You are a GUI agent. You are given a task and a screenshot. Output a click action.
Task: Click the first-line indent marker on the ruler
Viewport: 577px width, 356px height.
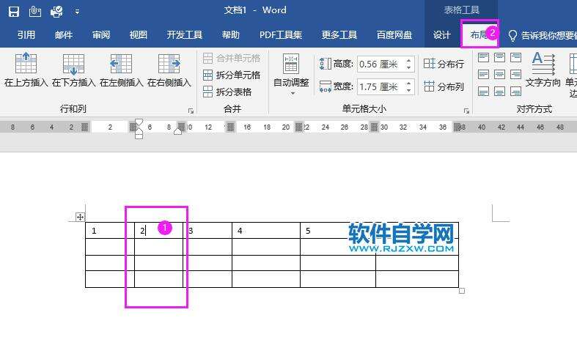point(139,122)
